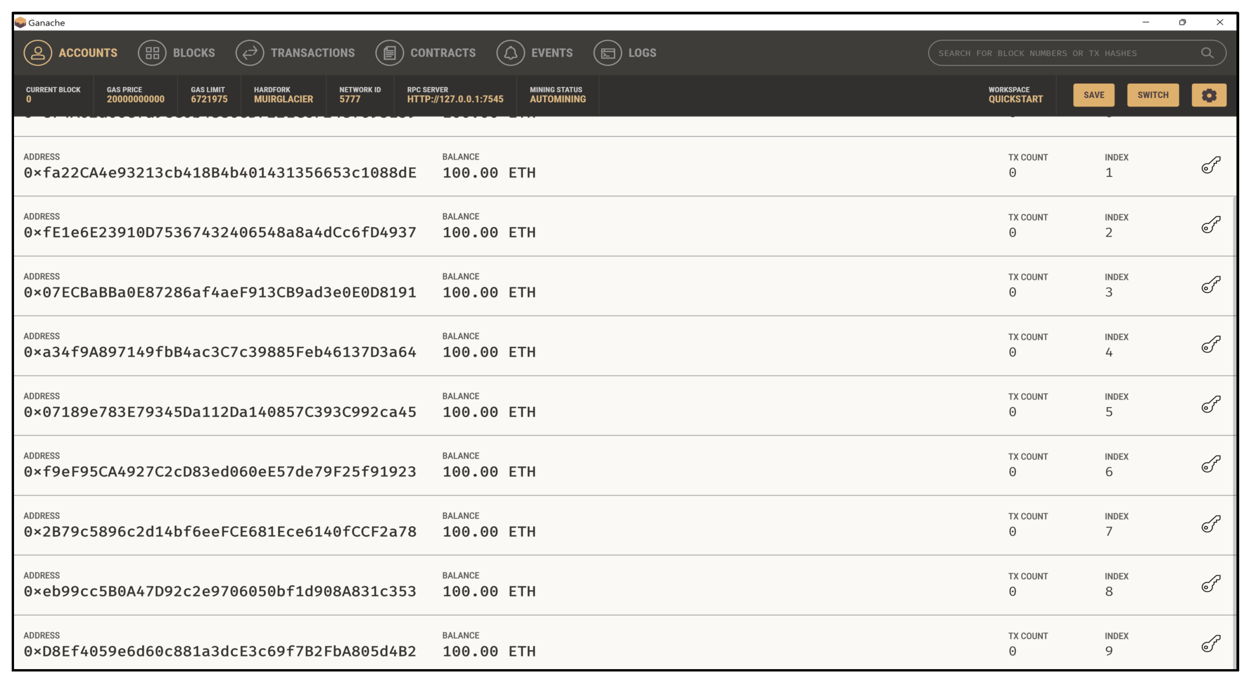The height and width of the screenshot is (682, 1247).
Task: Click key icon for account index 8
Action: click(x=1211, y=583)
